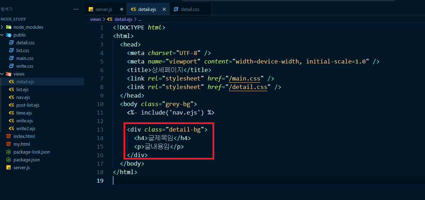Open nav.ejs file in explorer
Screen dimensions: 425x200
point(23,97)
